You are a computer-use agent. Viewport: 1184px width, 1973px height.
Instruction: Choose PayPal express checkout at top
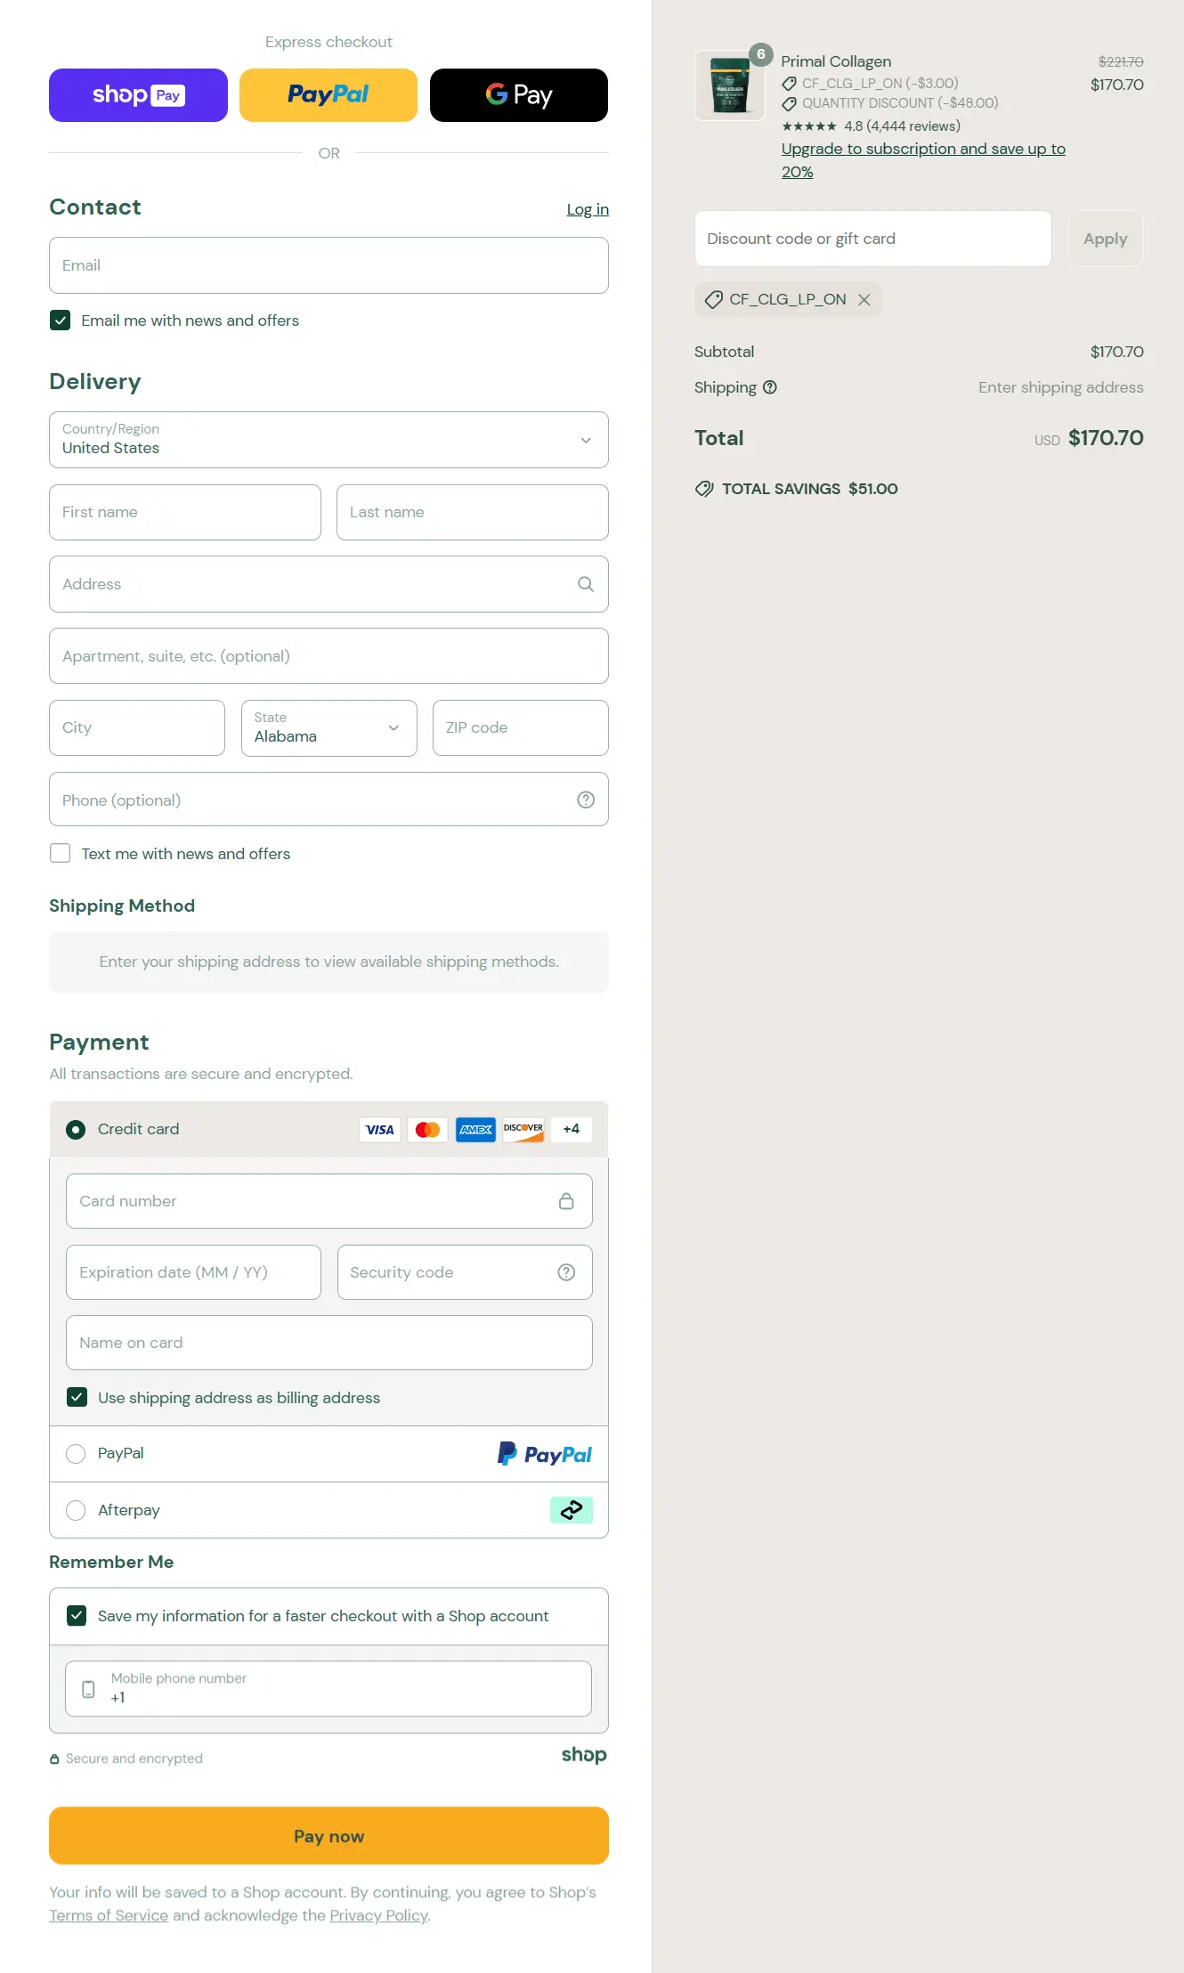(328, 94)
